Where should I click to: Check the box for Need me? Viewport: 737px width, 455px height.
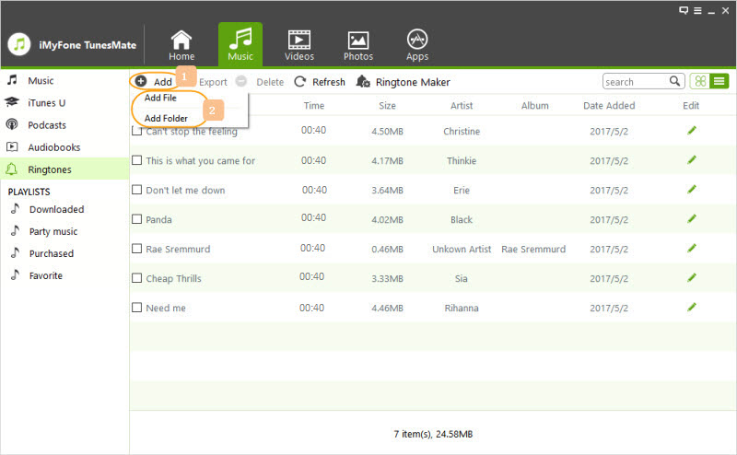pos(136,308)
